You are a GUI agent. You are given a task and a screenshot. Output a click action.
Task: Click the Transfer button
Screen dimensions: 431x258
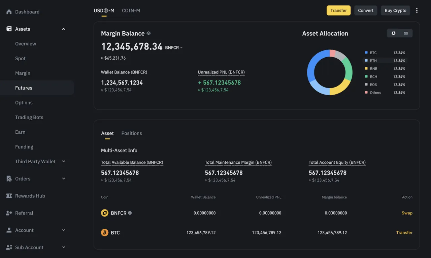pyautogui.click(x=338, y=10)
